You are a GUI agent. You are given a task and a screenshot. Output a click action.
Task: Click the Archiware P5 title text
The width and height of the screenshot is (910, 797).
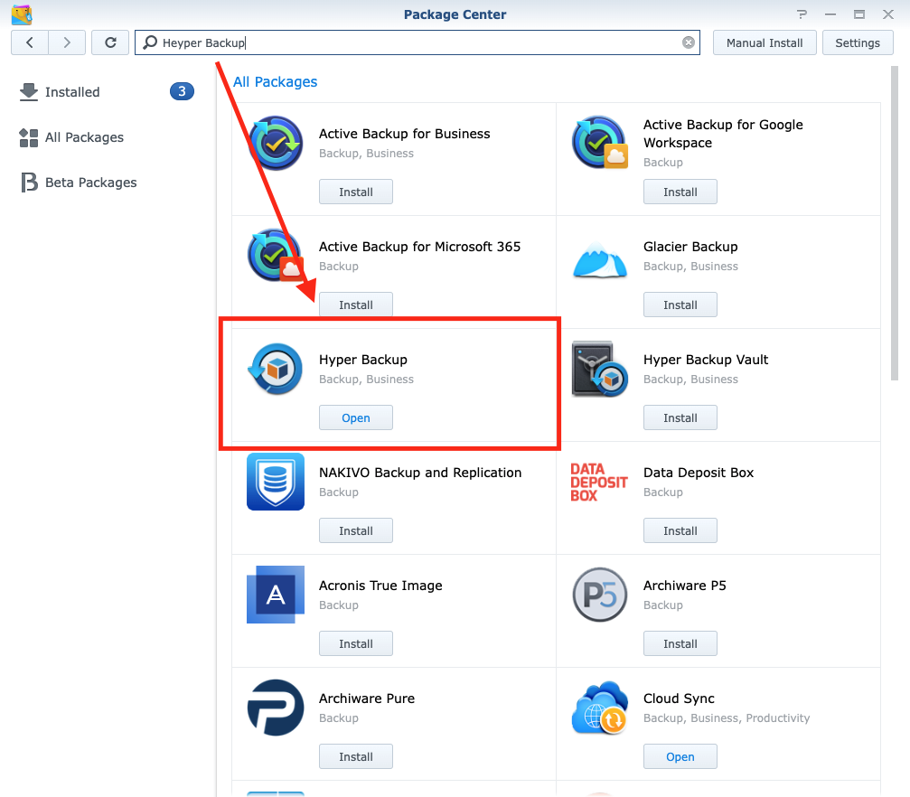tap(685, 586)
